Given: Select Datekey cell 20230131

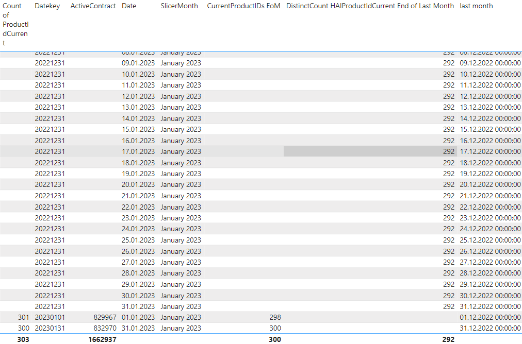Looking at the screenshot, I should 50,329.
